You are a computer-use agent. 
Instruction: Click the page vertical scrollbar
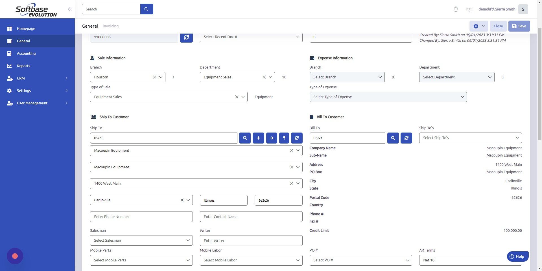[539, 85]
